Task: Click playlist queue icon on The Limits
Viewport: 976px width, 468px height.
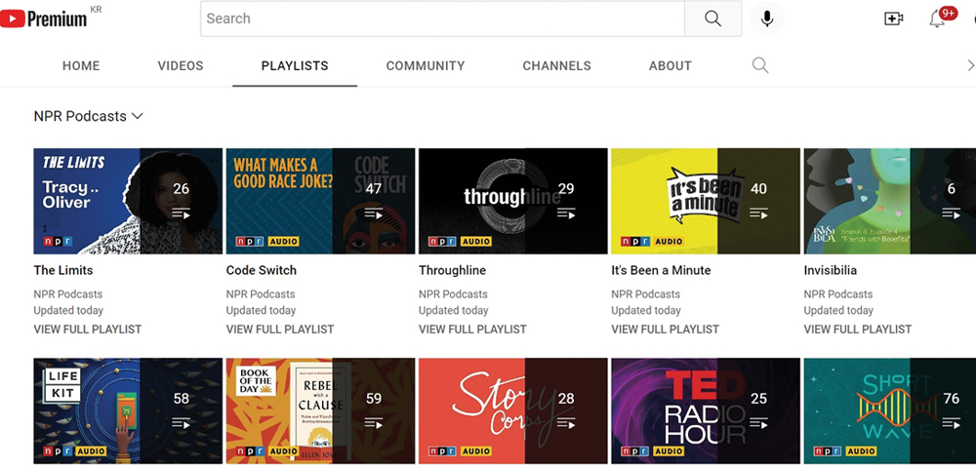Action: (182, 214)
